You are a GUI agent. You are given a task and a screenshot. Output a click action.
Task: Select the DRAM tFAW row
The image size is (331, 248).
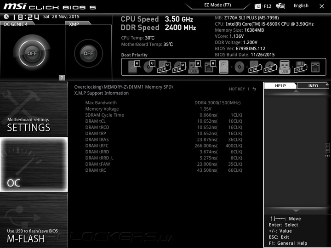coord(164,164)
